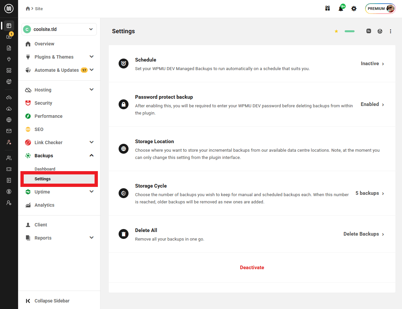Image resolution: width=402 pixels, height=309 pixels.
Task: Collapse the Backups menu
Action: [92, 155]
